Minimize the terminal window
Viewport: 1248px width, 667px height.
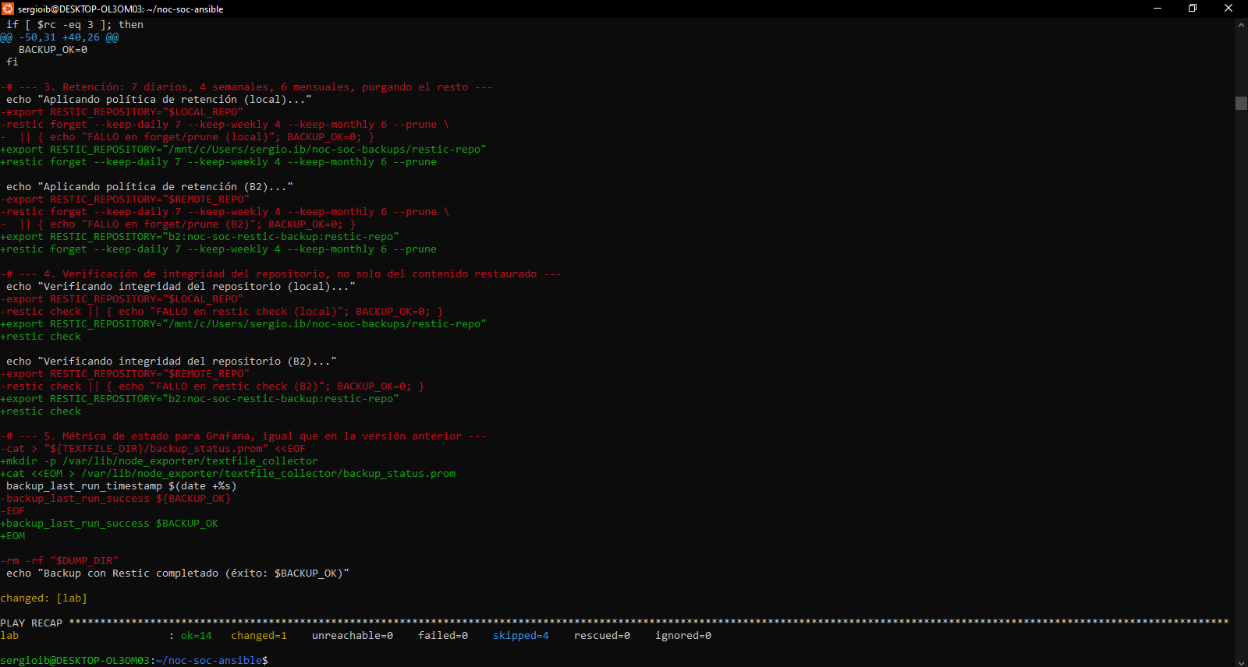pos(1158,9)
